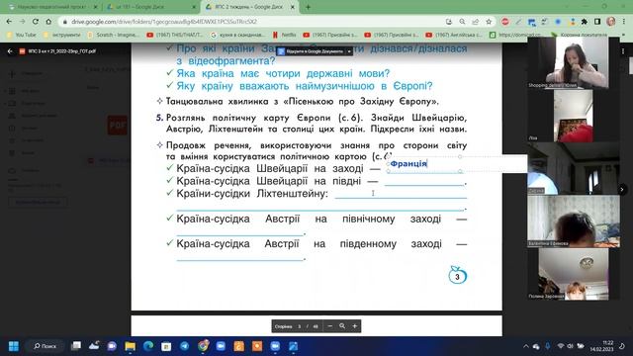Open the Chrome profile avatar
This screenshot has width=633, height=356.
[611, 22]
